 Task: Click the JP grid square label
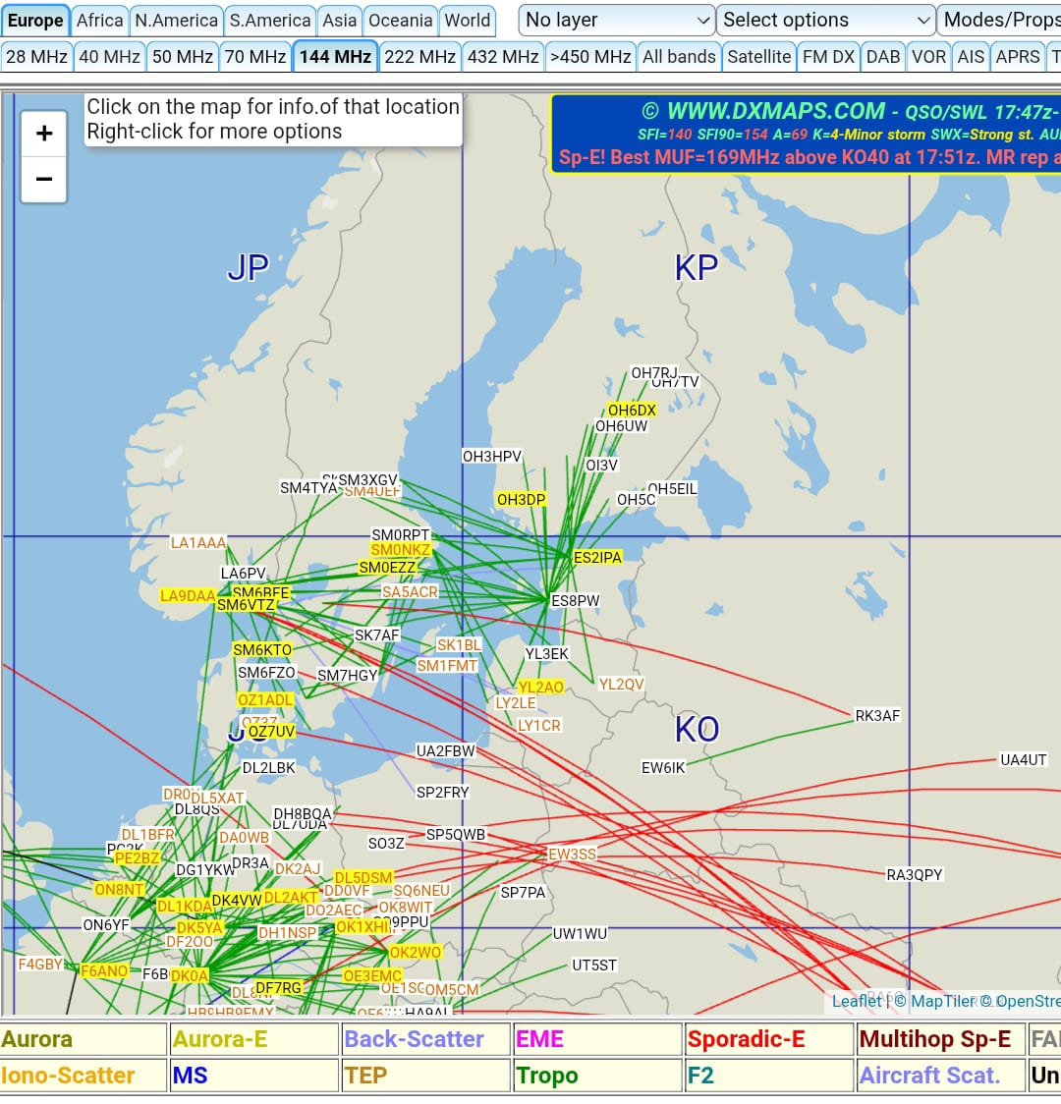248,267
